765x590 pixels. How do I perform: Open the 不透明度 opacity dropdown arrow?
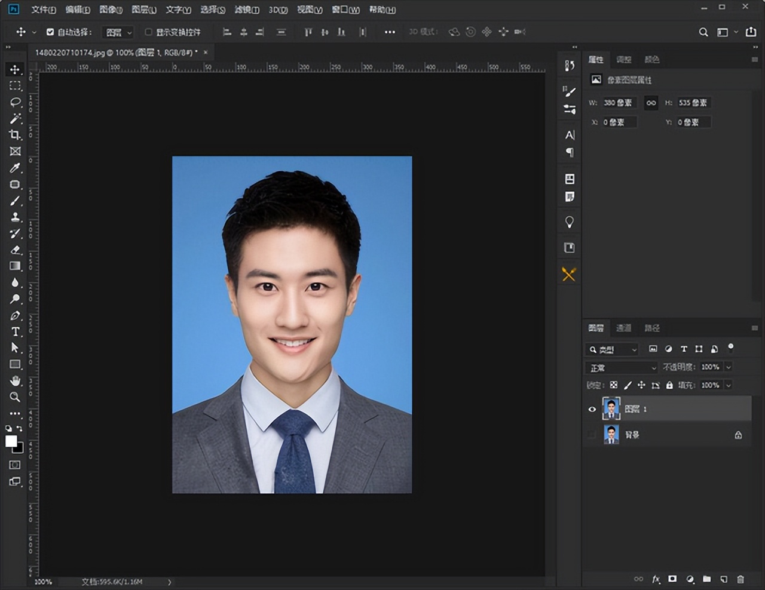[729, 367]
